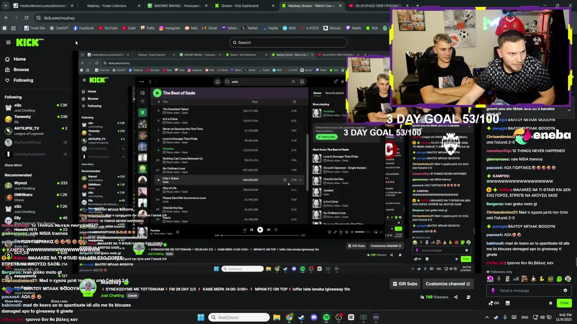Click the Customize channel button
Viewport: 577px width, 324px height.
pos(448,284)
